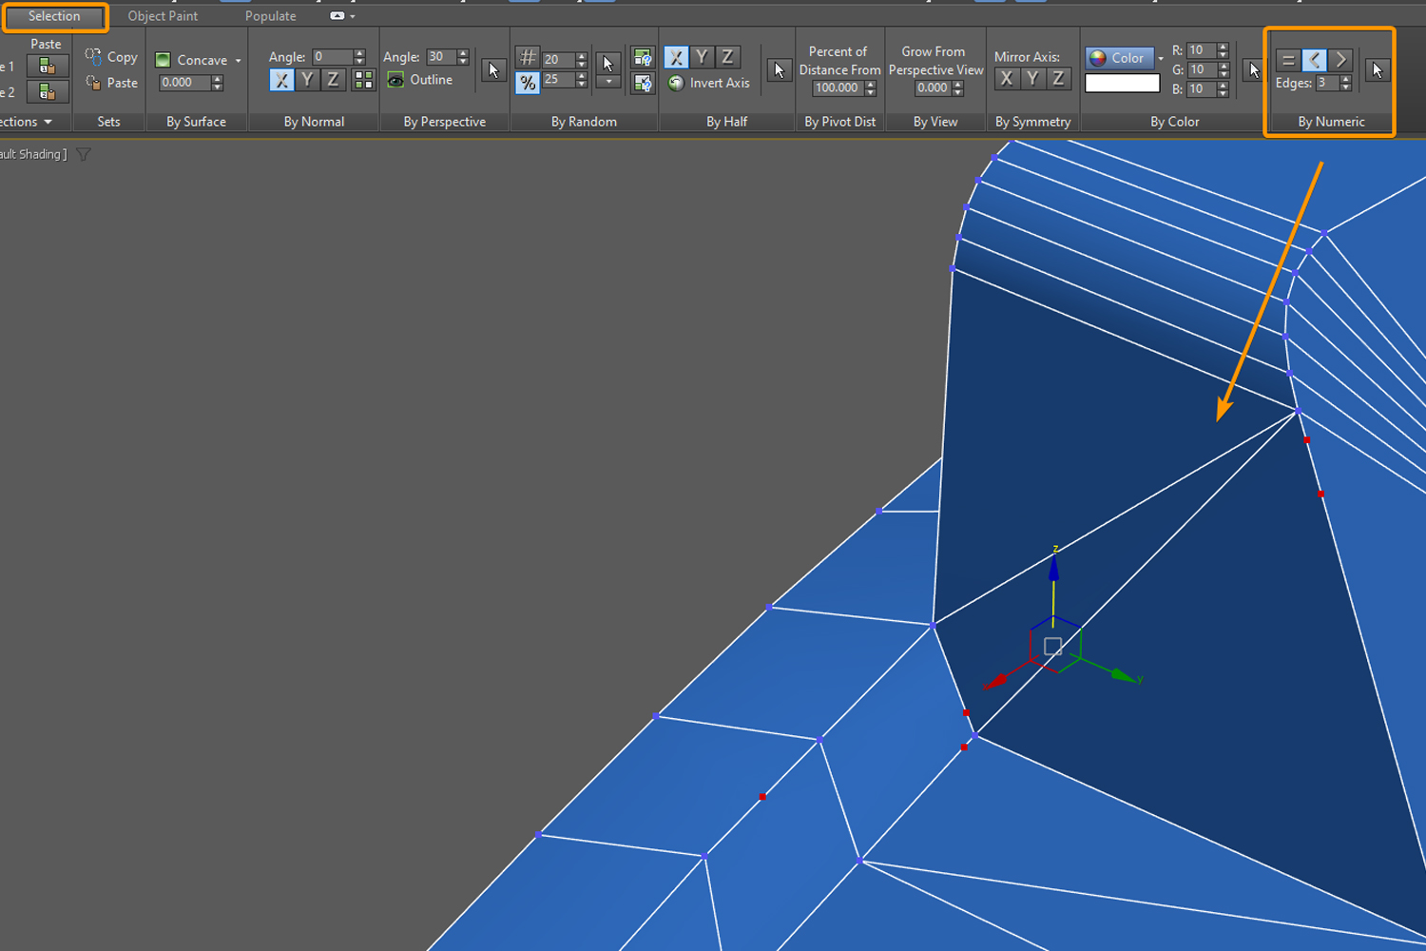Enable the equals operator in By Numeric
Screen dimensions: 1426x951
point(1288,60)
